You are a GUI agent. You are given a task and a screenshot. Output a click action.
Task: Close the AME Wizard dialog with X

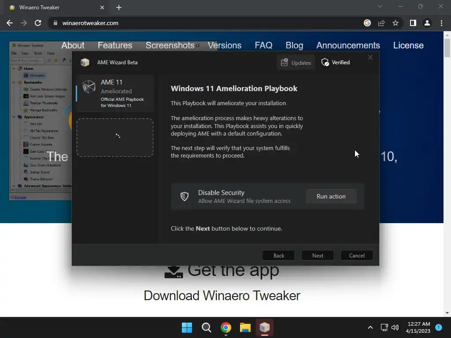click(x=370, y=58)
